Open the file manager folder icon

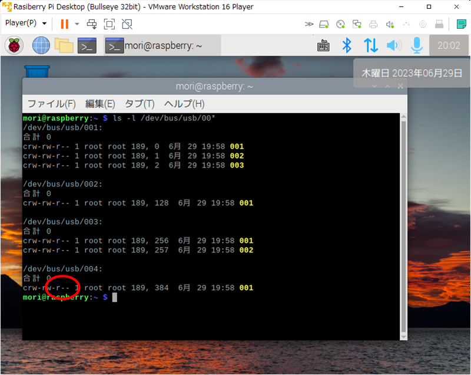click(64, 46)
